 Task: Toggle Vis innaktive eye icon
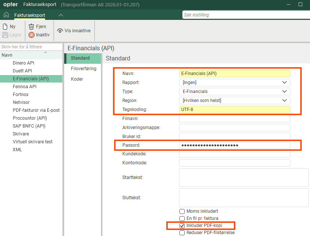(60, 31)
